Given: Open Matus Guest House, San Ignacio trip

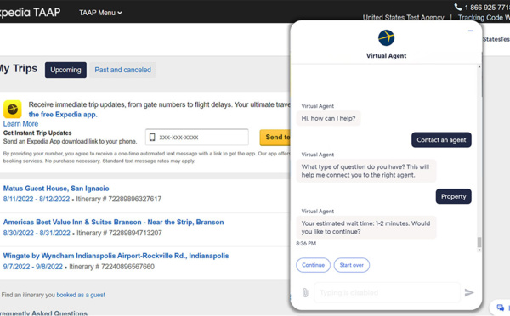Looking at the screenshot, I should click(x=56, y=189).
